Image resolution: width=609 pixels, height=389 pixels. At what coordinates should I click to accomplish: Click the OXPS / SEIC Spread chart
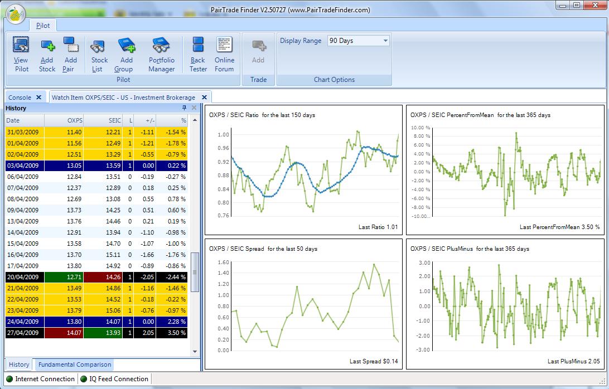click(x=304, y=304)
